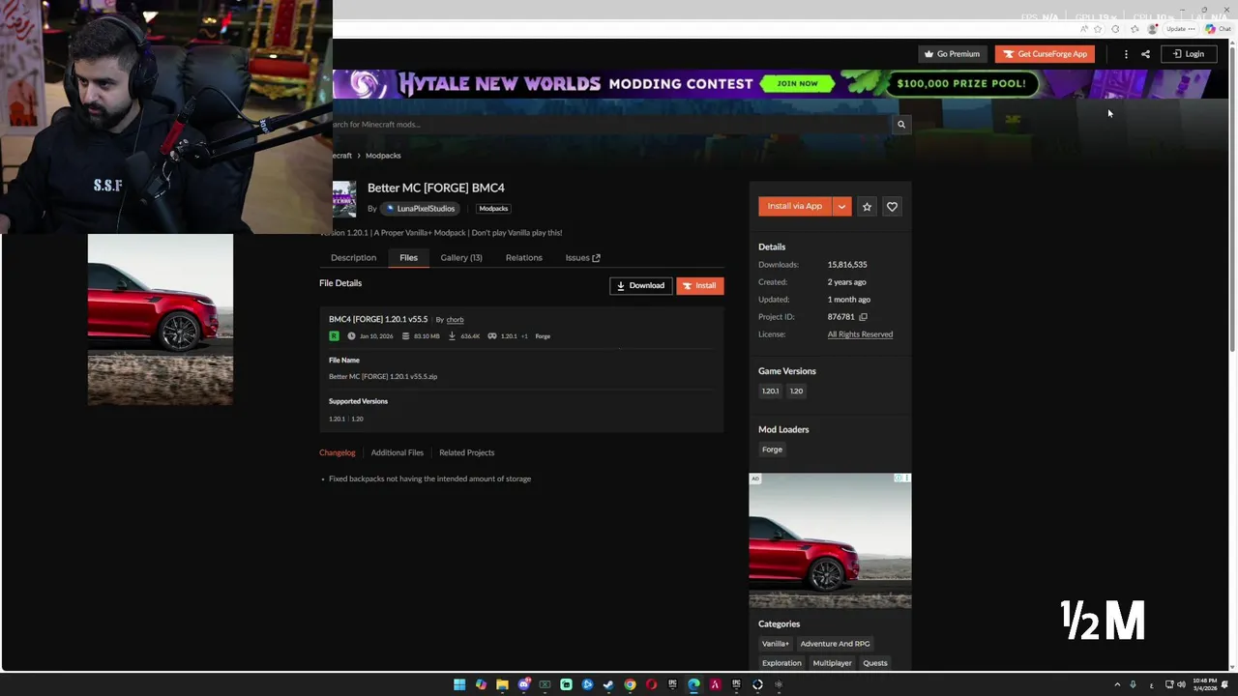Open Opera browser from taskbar

tap(651, 684)
